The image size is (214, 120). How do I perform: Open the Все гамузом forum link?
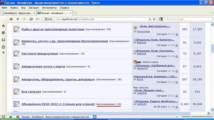tap(31, 92)
